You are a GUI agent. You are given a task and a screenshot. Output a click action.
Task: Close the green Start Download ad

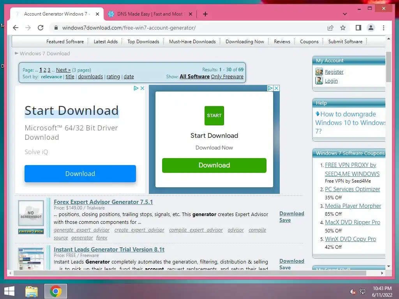point(276,88)
